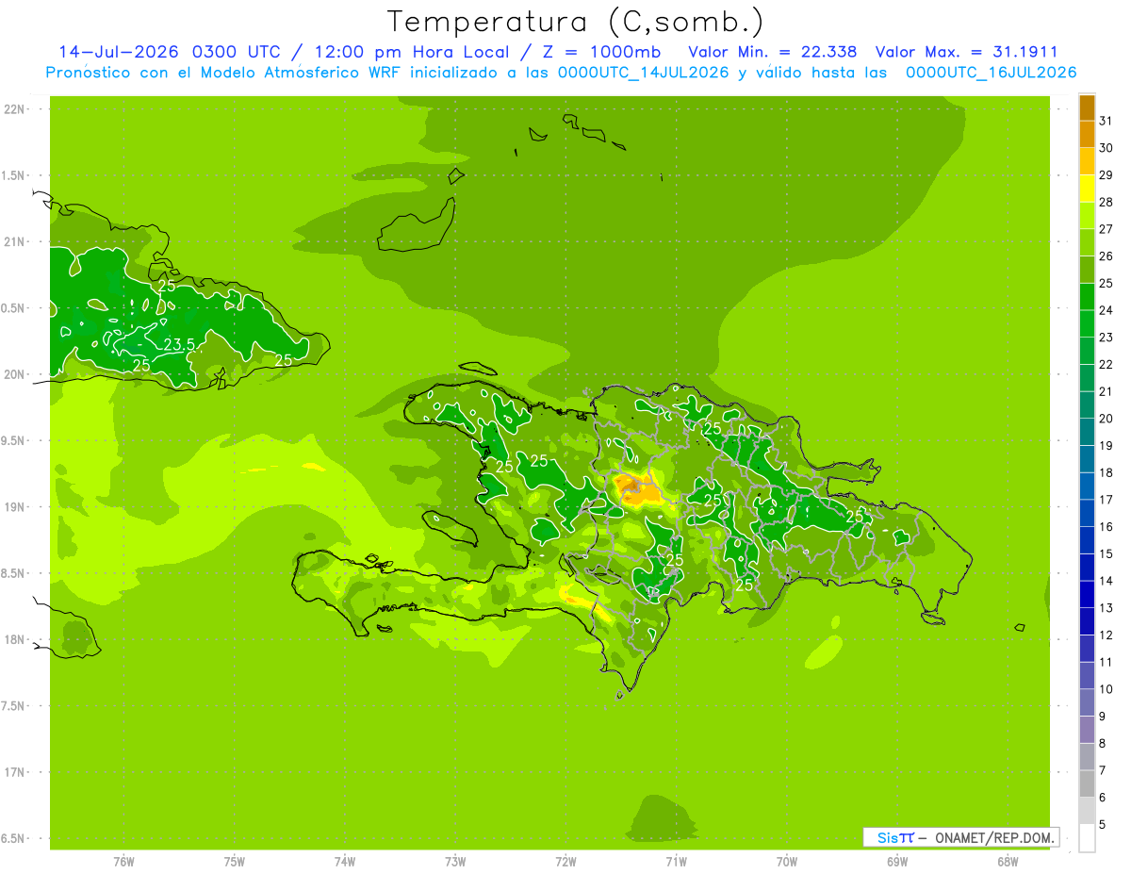Viewport: 1131px width, 874px height.
Task: Click the "70W" longitude label
Action: [787, 861]
